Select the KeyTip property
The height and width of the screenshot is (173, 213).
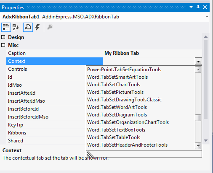[46, 125]
